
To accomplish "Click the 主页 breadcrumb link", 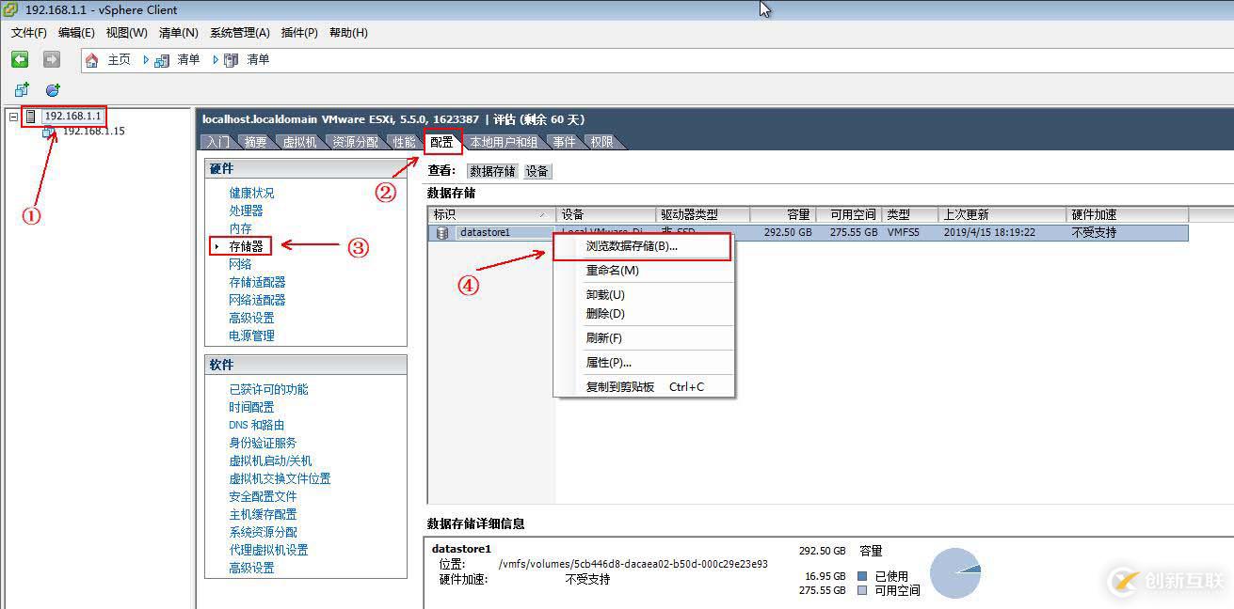I will [x=119, y=59].
